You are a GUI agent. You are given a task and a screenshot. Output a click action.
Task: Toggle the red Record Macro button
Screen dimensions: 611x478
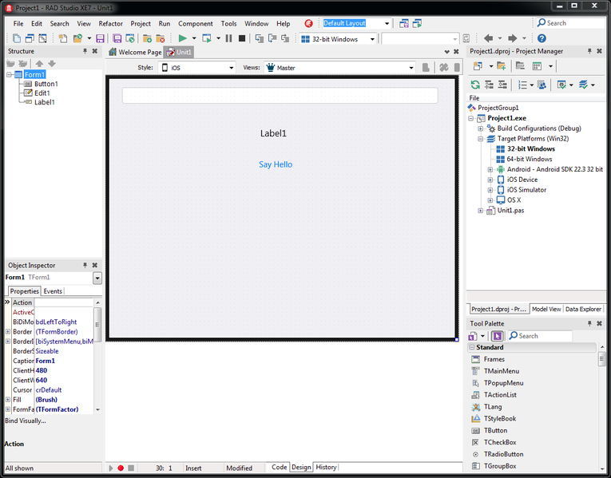click(121, 468)
